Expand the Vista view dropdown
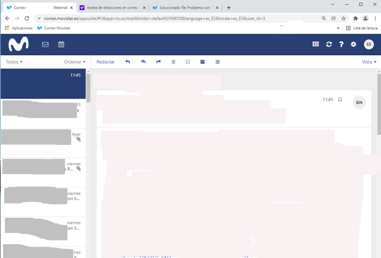The width and height of the screenshot is (381, 258). click(x=369, y=62)
